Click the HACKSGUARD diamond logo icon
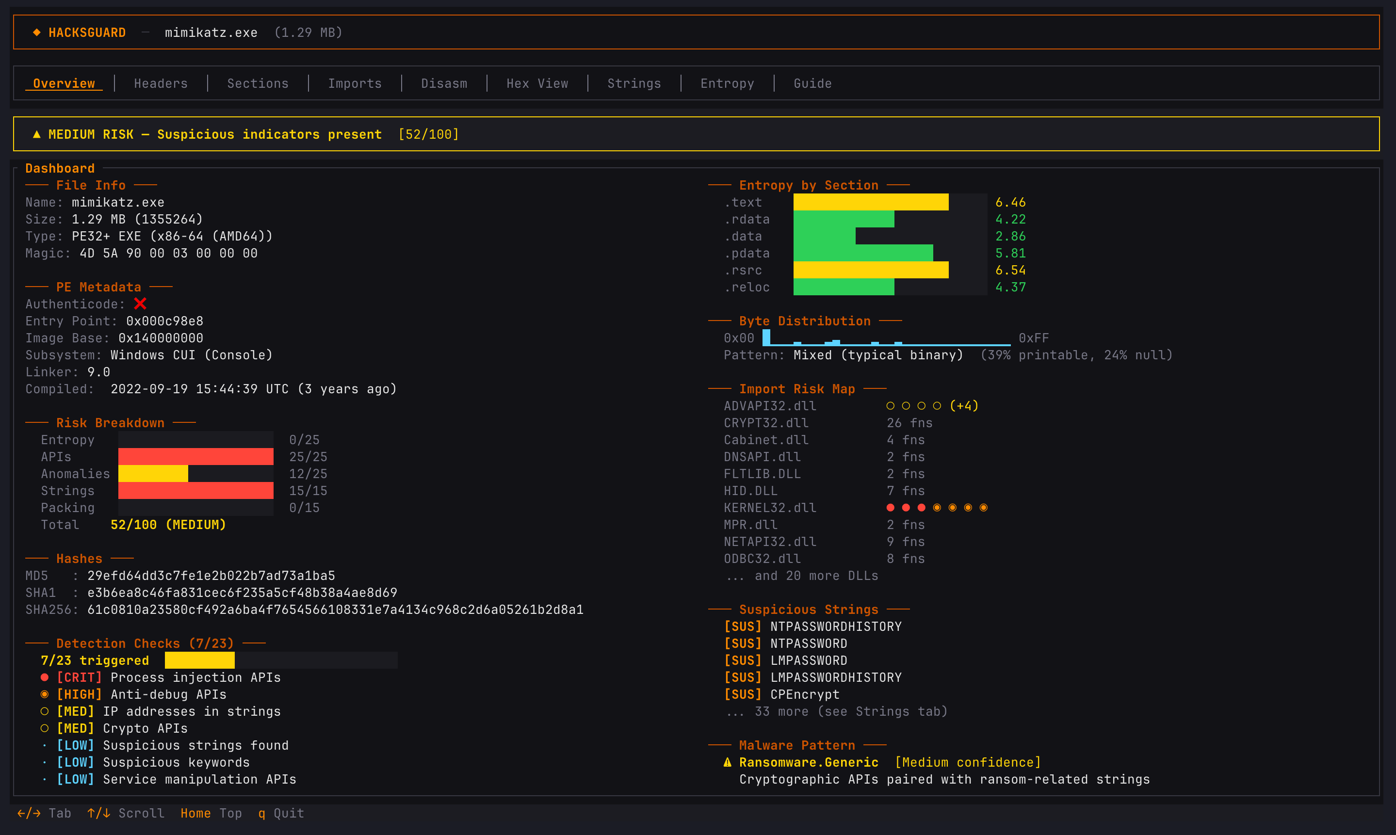This screenshot has height=835, width=1396. [36, 32]
